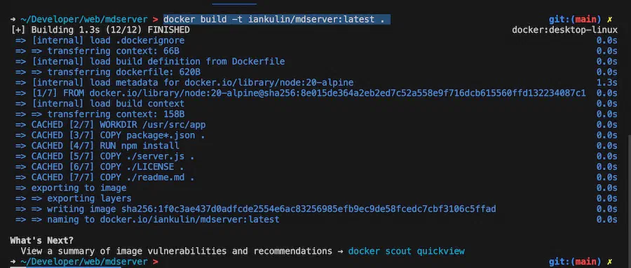The width and height of the screenshot is (631, 268).
Task: Click the yellow git dirty marker top right
Action: [610, 20]
